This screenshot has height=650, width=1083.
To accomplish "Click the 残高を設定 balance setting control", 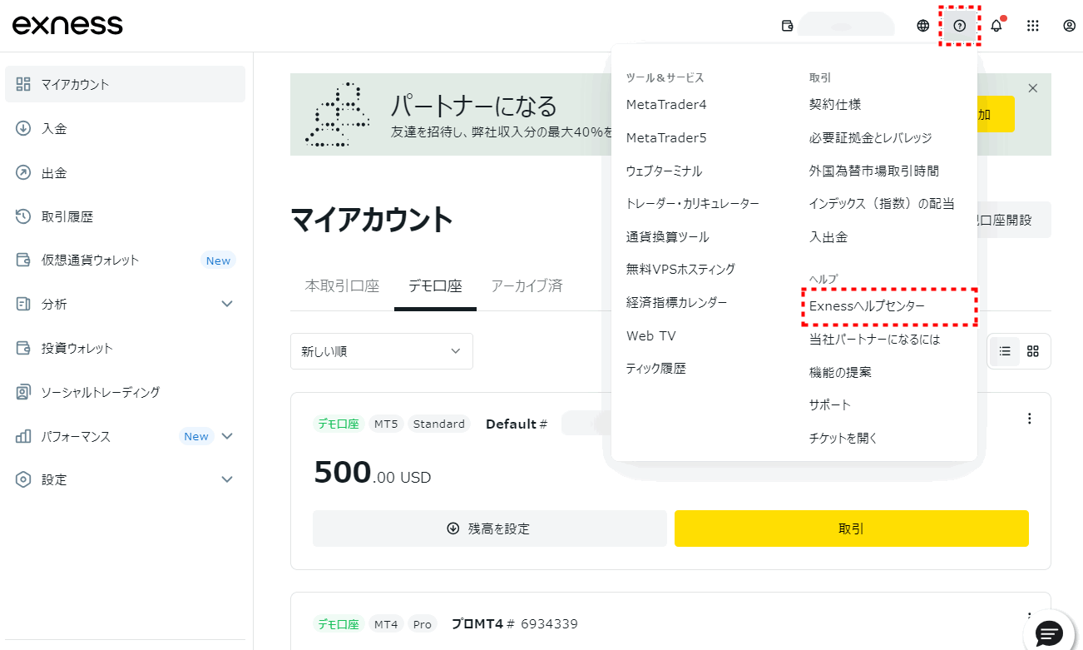I will [x=489, y=528].
